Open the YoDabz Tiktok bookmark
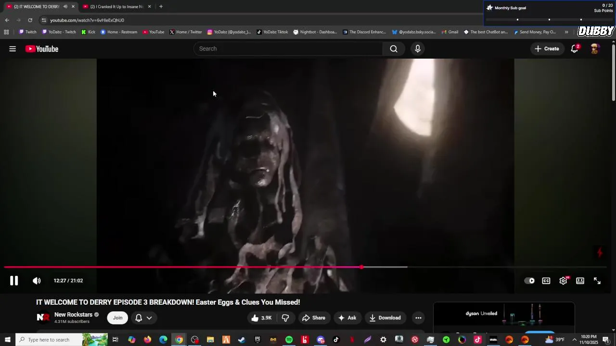Viewport: 616px width, 346px height. tap(272, 32)
